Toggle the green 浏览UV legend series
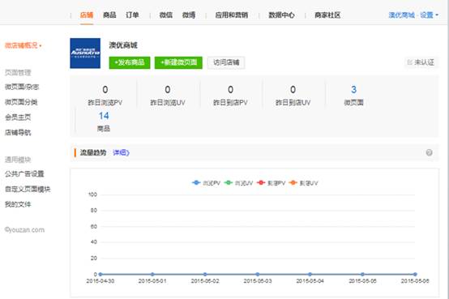The height and width of the screenshot is (299, 449). click(238, 183)
